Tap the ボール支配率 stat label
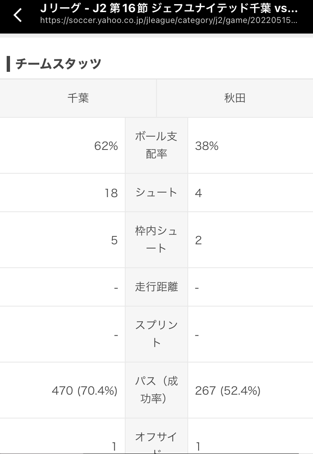The image size is (313, 454). (156, 145)
